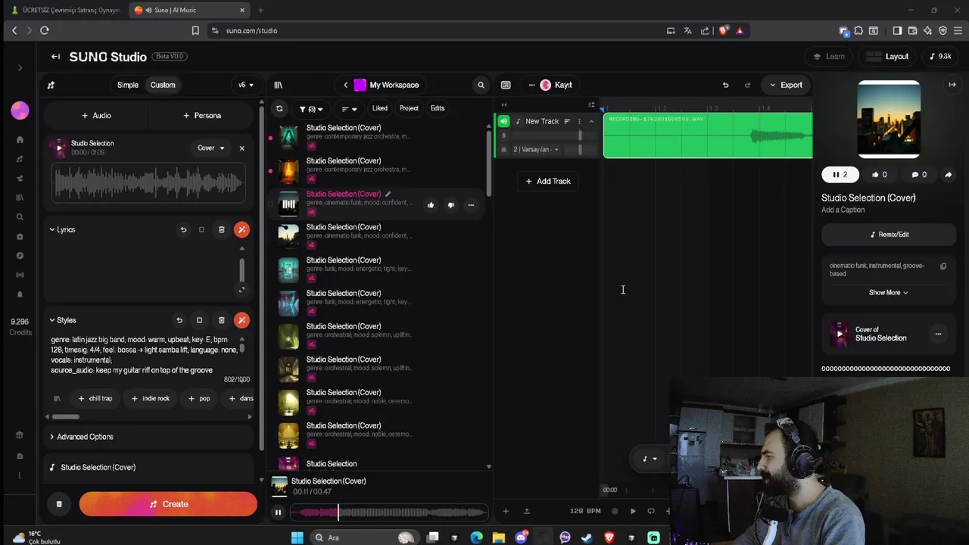Screen dimensions: 969x545
Task: Click the back arrow beside SUNO Studio
Action: tap(55, 57)
